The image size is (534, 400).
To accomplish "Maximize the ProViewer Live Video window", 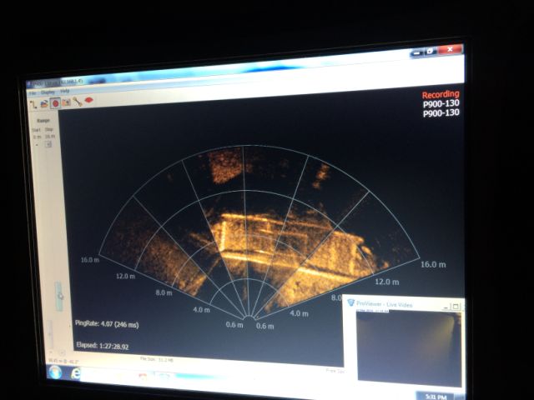I will (456, 307).
